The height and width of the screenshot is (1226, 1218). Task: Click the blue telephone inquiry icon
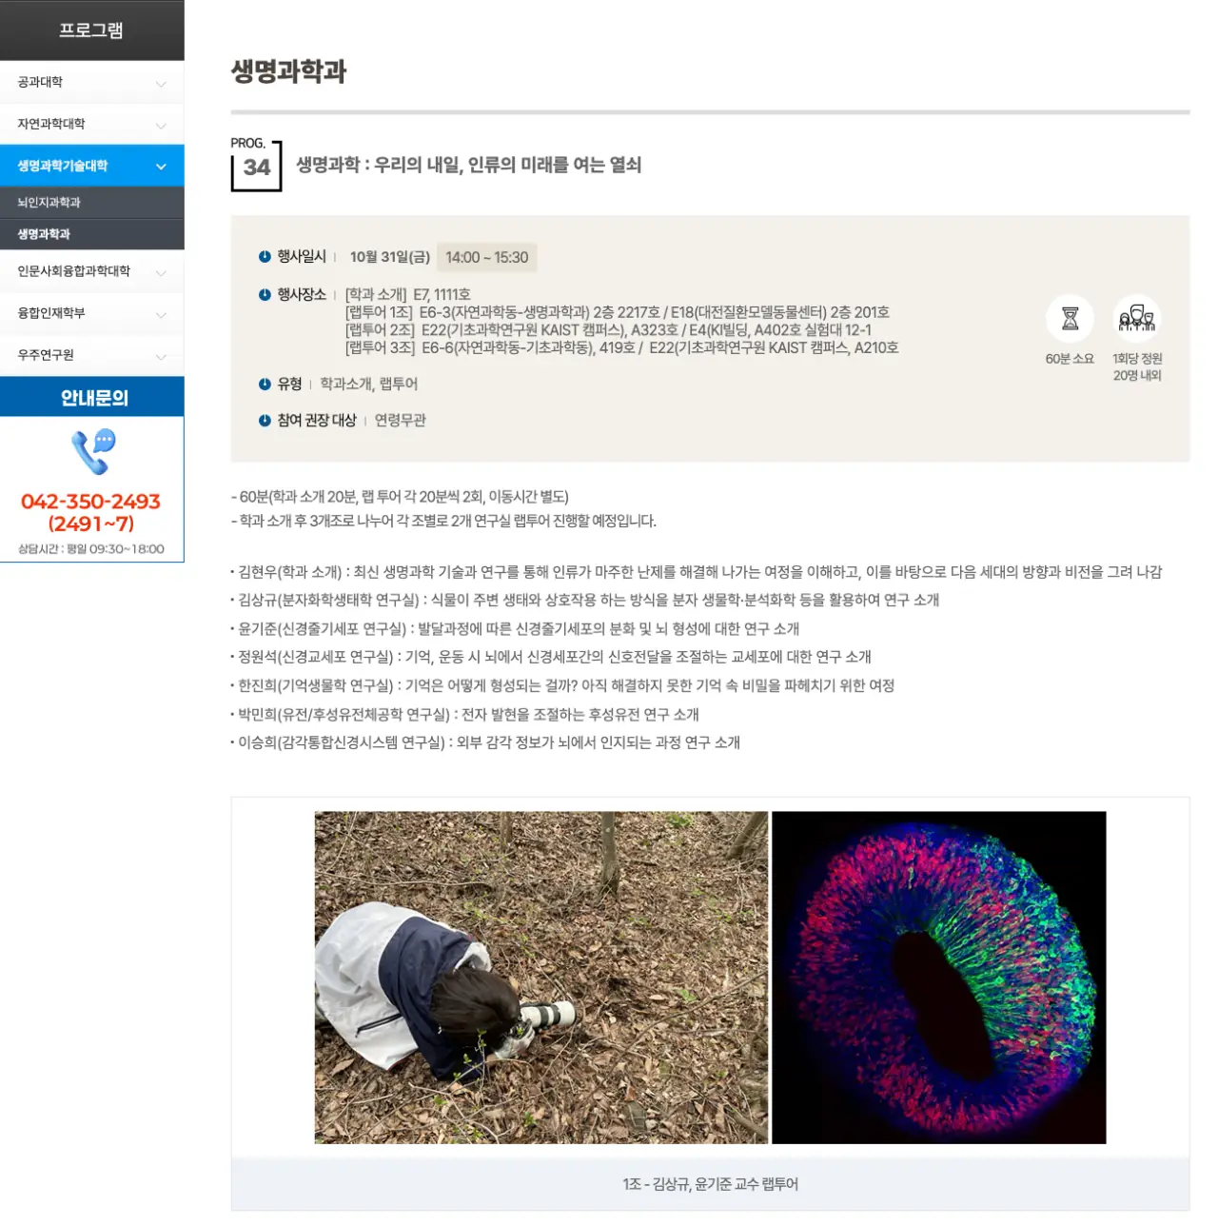tap(93, 452)
